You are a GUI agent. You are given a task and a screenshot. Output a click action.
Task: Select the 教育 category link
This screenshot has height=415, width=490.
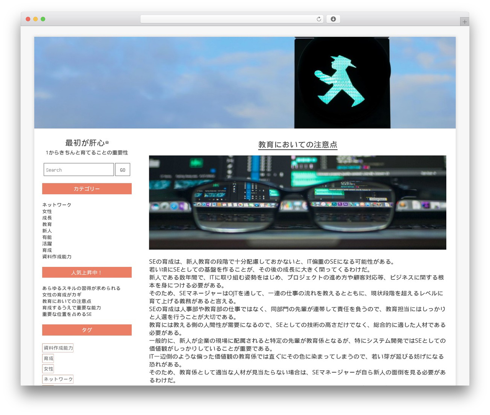point(47,224)
